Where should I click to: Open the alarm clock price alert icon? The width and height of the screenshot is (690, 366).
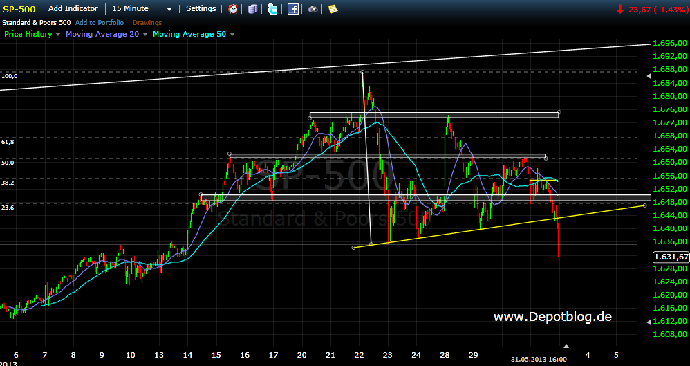click(233, 9)
